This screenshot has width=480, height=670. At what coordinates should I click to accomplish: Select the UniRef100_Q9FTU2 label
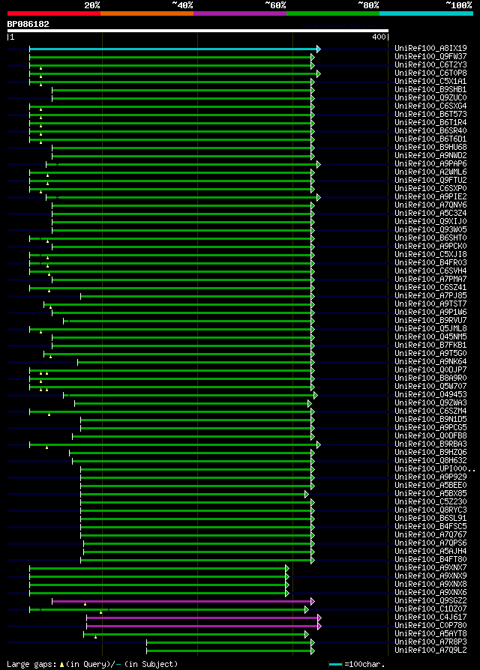pos(430,180)
